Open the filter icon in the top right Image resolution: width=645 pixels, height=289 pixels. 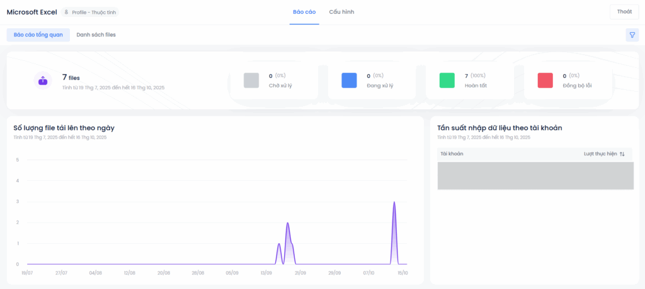632,35
